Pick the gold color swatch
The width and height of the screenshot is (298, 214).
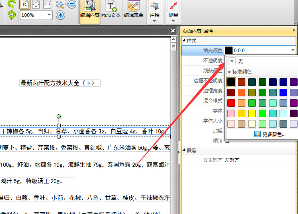click(241, 114)
